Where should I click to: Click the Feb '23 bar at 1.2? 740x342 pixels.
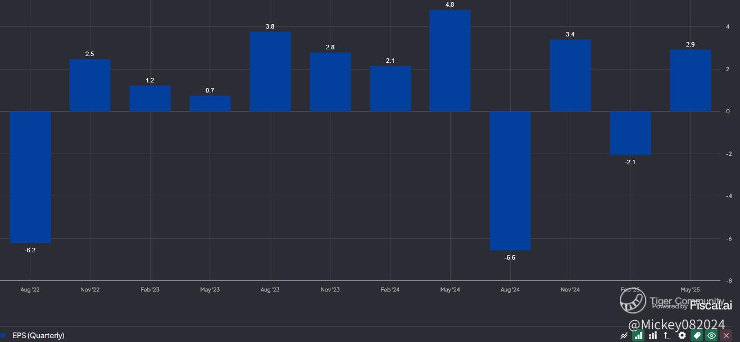point(150,98)
